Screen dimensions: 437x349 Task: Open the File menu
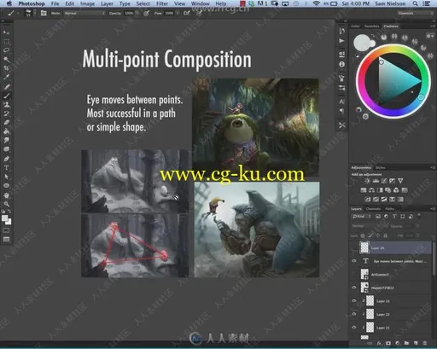point(55,3)
